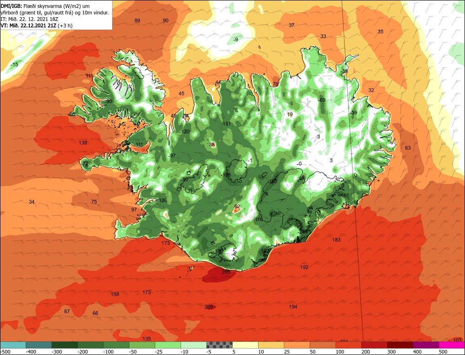Screen dimensions: 465x355
Task: Pick legend swatch between 200 and 300
Action: pyautogui.click(x=374, y=345)
